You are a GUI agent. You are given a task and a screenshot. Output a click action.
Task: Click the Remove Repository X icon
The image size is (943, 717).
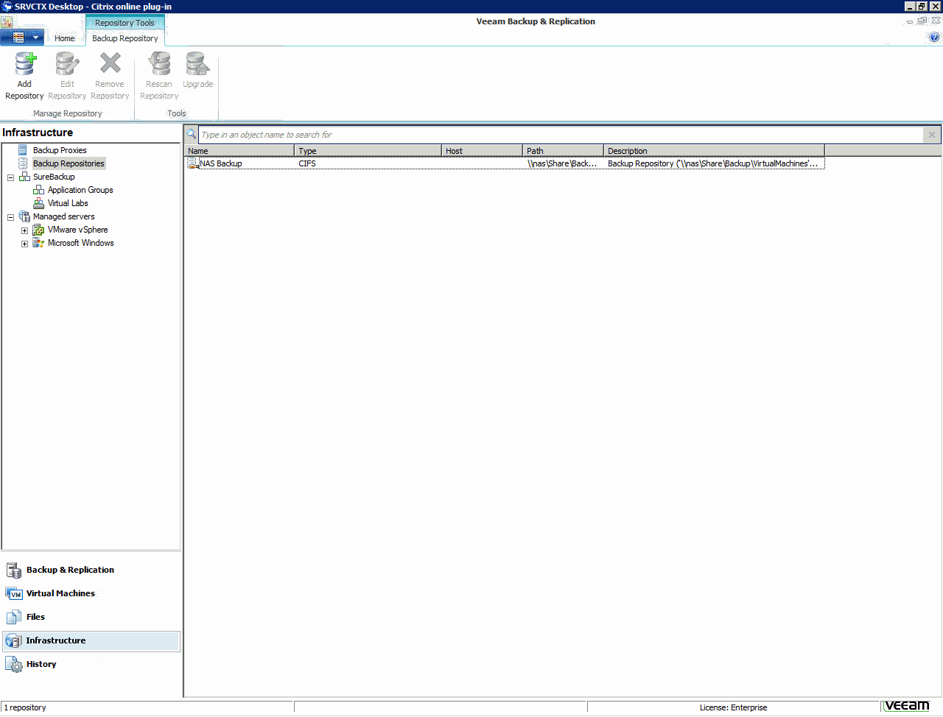point(110,64)
